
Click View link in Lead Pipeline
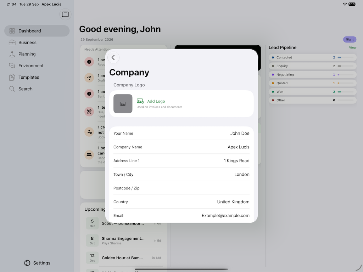[353, 48]
